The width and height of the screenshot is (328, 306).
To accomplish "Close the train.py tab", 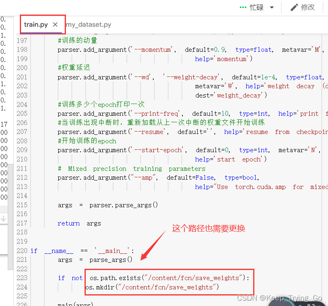I will 55,25.
